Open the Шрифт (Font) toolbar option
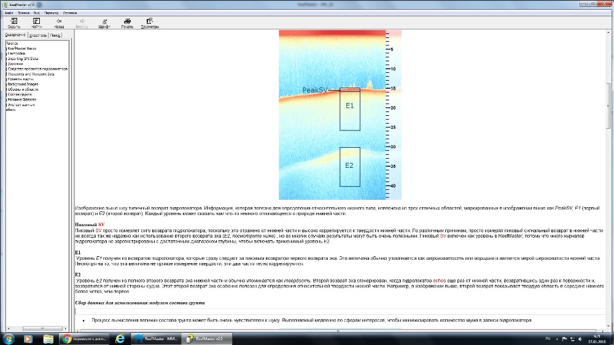The width and height of the screenshot is (614, 345). pyautogui.click(x=104, y=23)
